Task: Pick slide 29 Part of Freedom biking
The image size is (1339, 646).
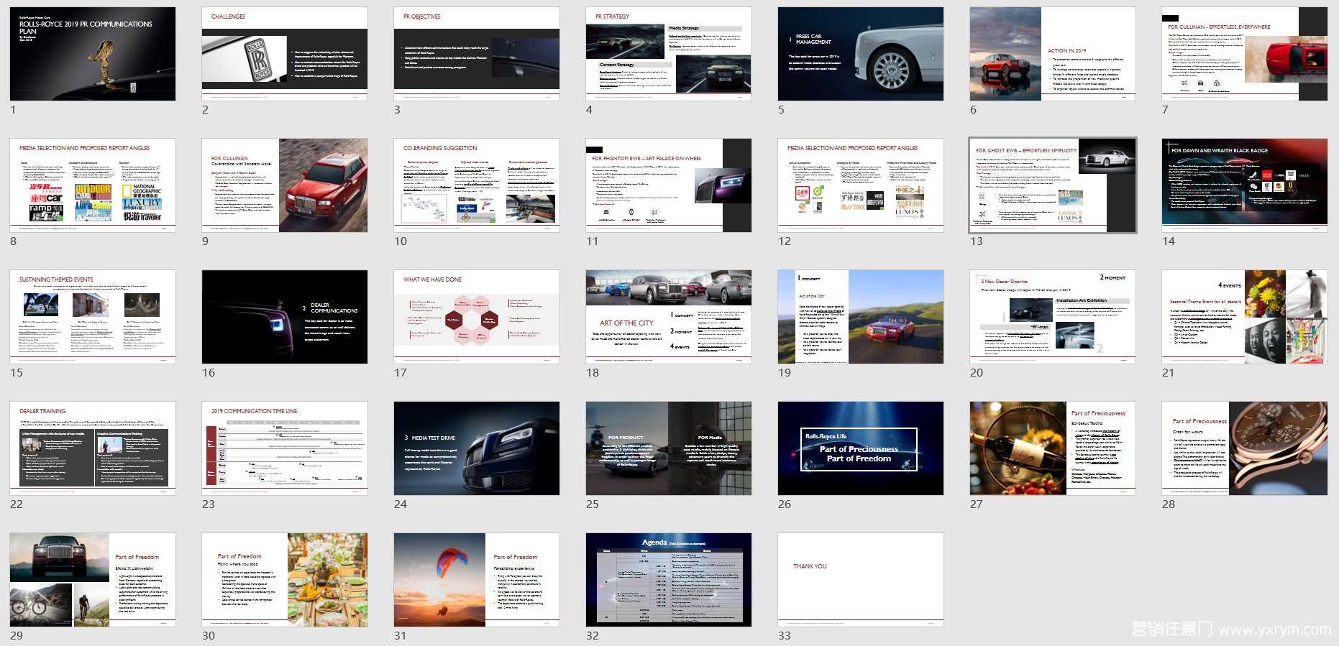Action: (x=93, y=580)
